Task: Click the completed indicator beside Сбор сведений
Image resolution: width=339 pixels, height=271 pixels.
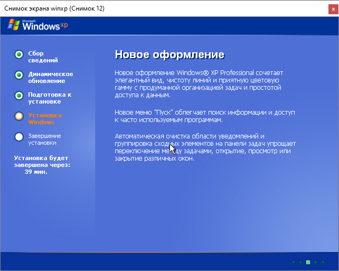Action: click(x=19, y=54)
